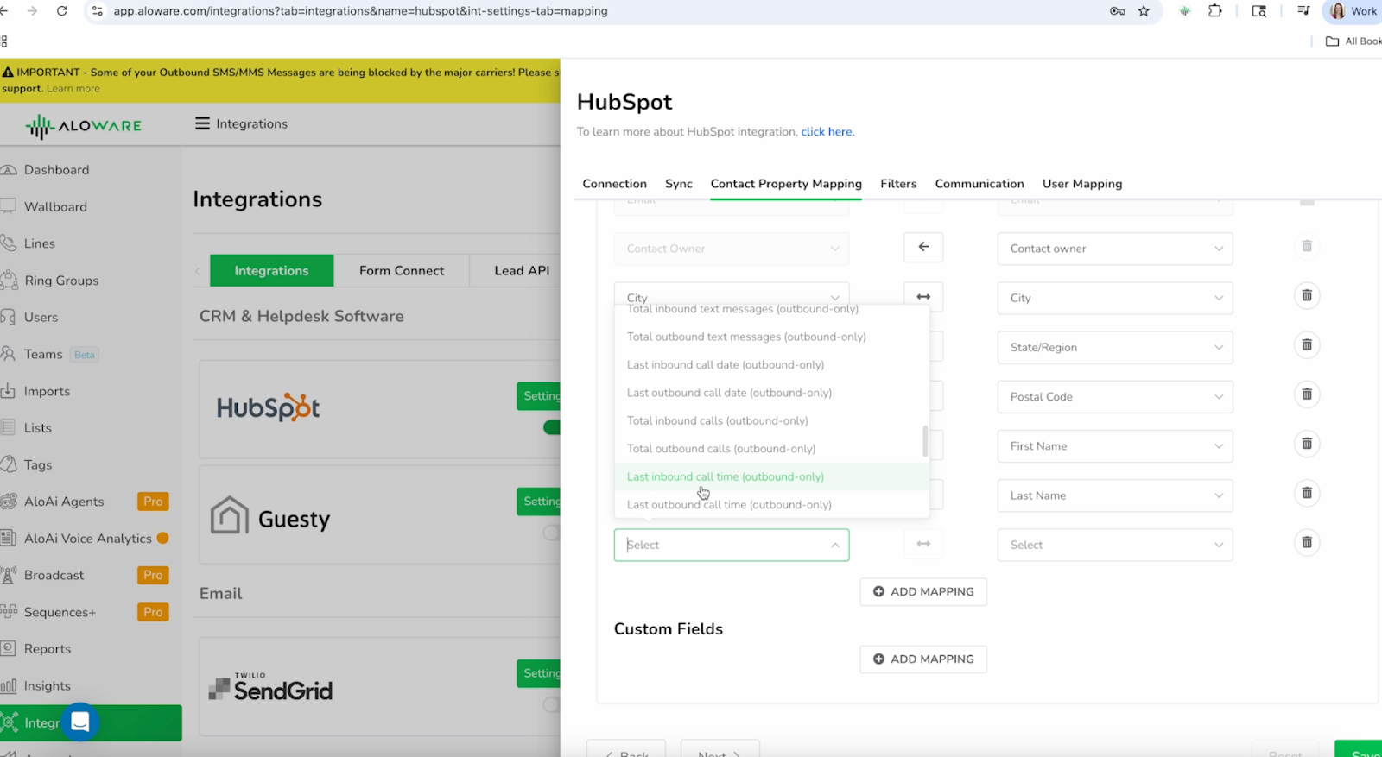Delete the empty Select mapping row

point(1307,542)
